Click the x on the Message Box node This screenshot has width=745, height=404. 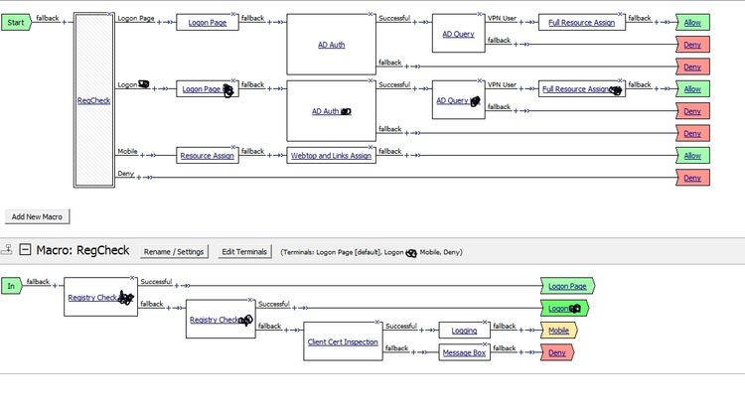coord(485,344)
